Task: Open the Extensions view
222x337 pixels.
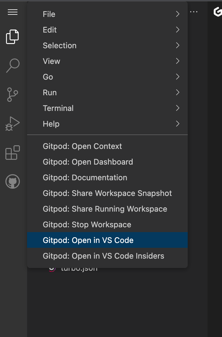Action: point(12,153)
